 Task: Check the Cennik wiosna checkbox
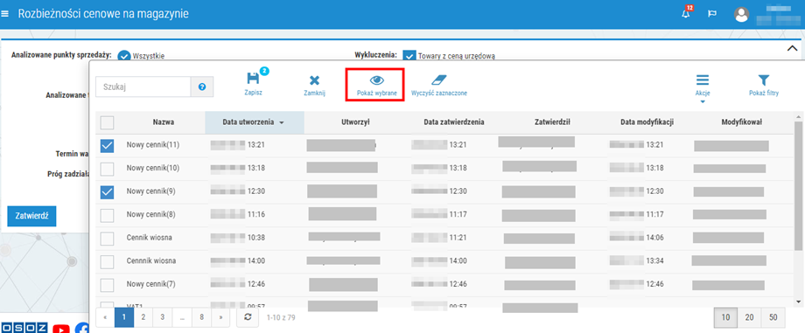tap(108, 238)
